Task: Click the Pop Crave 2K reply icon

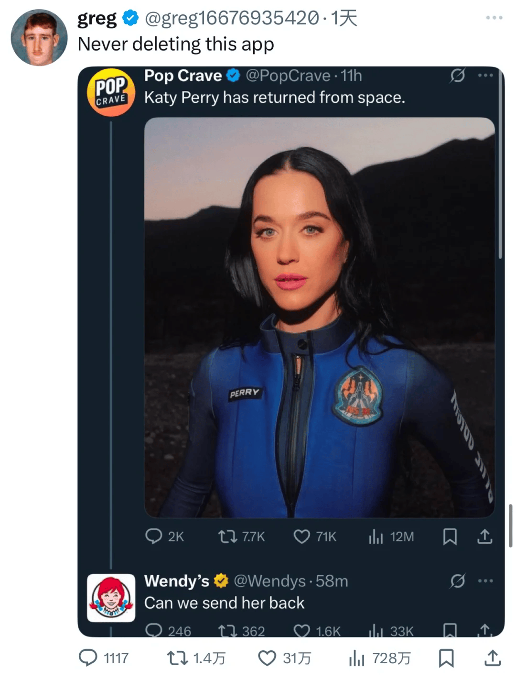Action: click(x=153, y=537)
